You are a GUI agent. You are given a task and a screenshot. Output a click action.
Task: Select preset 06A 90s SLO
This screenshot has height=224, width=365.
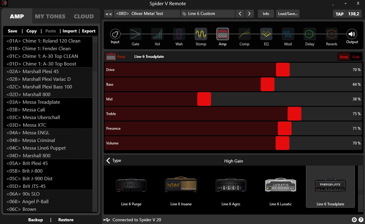coord(48,194)
